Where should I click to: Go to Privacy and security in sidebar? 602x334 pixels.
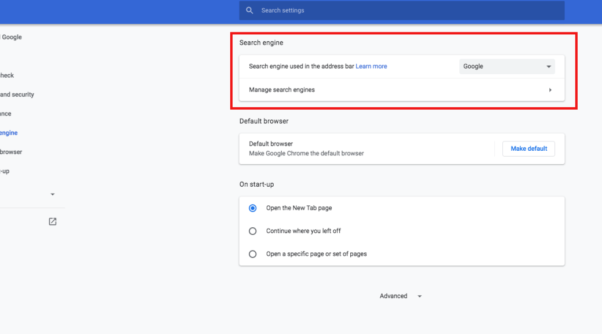click(17, 95)
